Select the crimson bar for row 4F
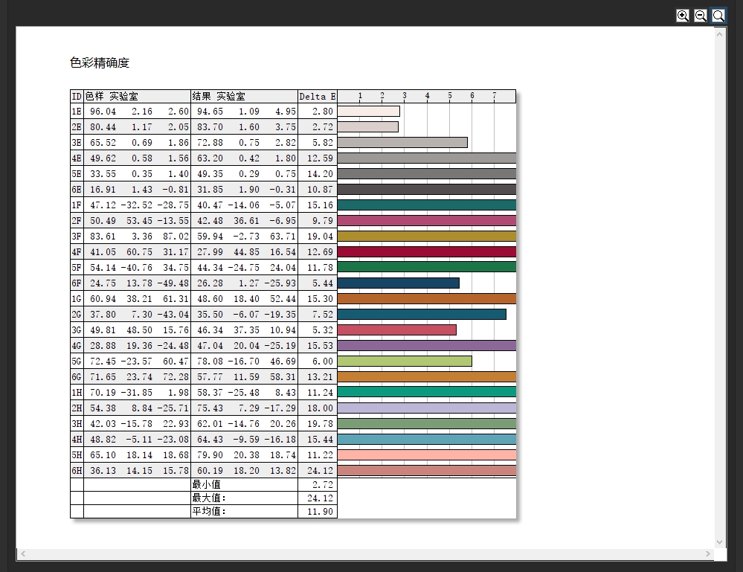The image size is (743, 572). coord(424,251)
